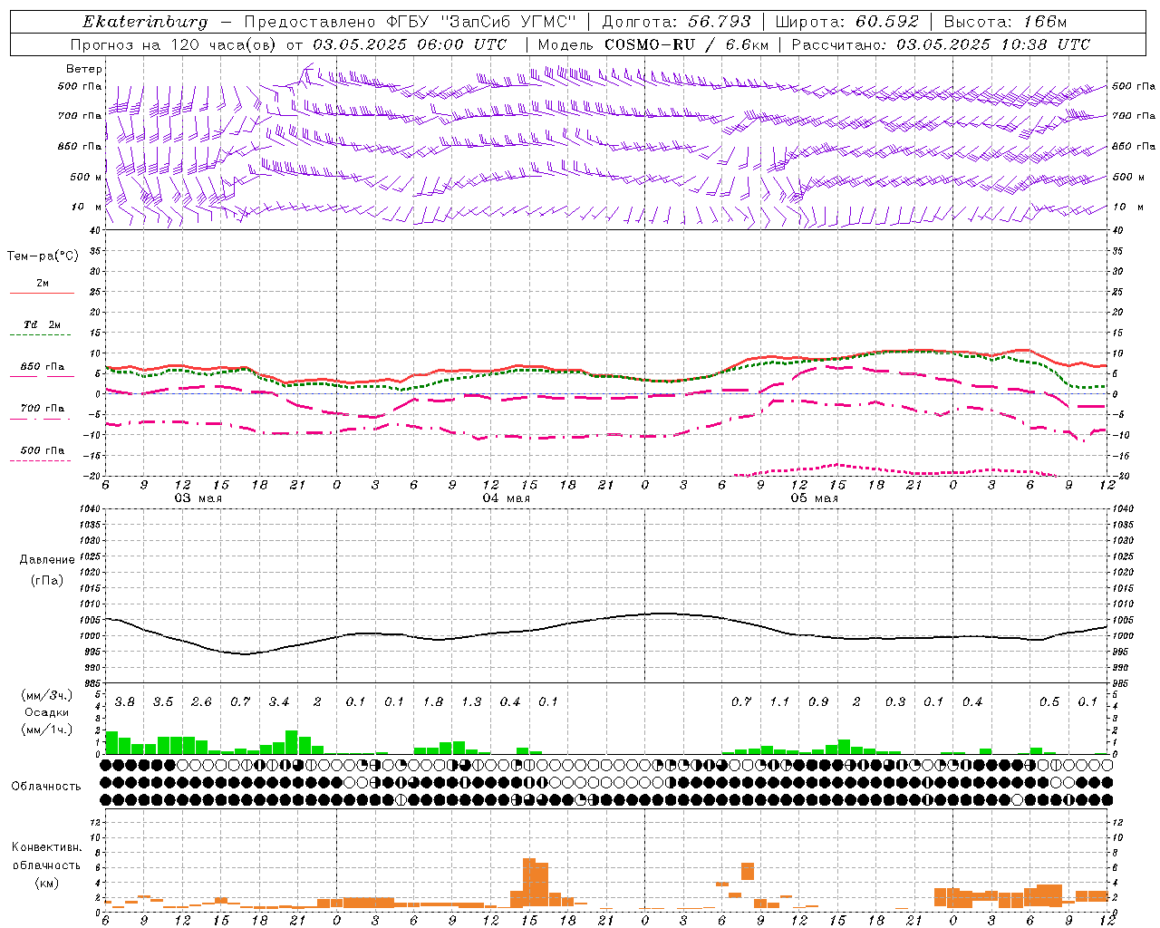Click the 0.9 precipitation total
The image size is (1160, 928).
817,701
